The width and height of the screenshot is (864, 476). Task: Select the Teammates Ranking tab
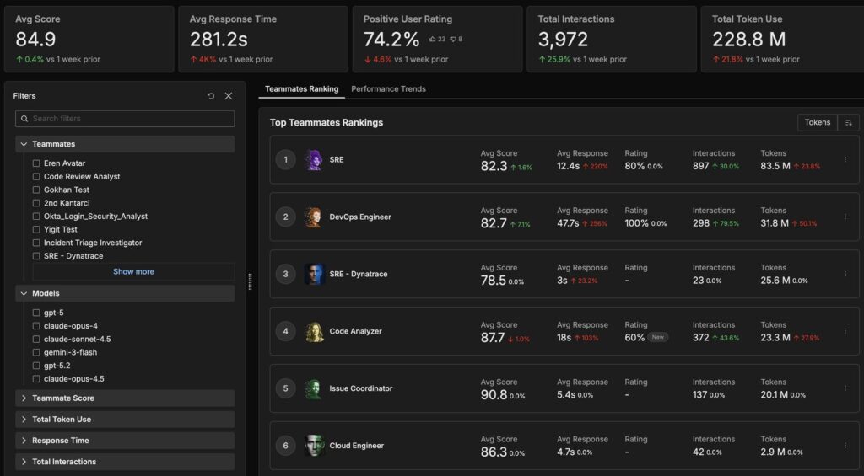click(301, 89)
